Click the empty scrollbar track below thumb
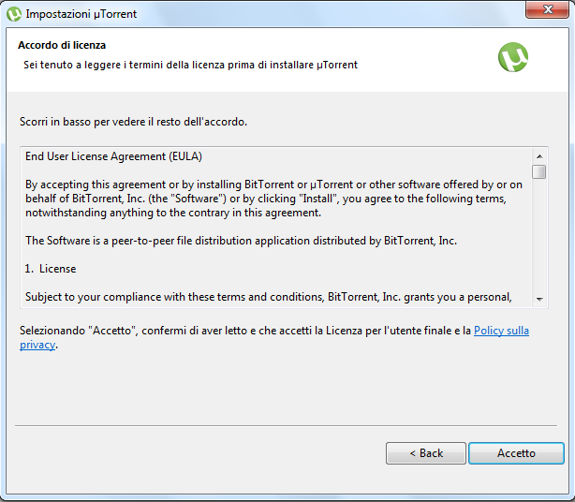Viewport: 575px width, 502px height. pyautogui.click(x=539, y=235)
